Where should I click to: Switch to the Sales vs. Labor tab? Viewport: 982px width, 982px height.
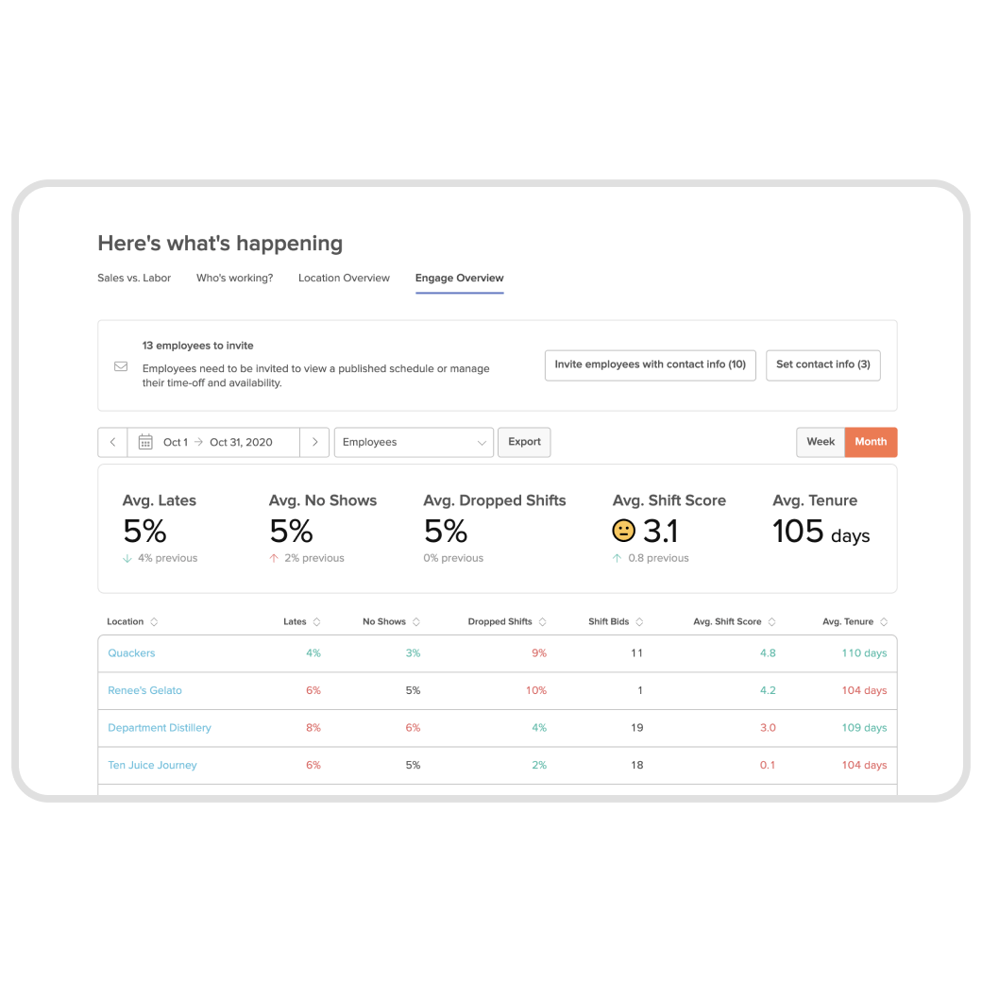[133, 278]
